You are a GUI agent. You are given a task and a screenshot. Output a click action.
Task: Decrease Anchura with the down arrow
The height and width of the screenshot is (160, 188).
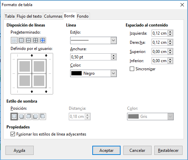pos(113,58)
